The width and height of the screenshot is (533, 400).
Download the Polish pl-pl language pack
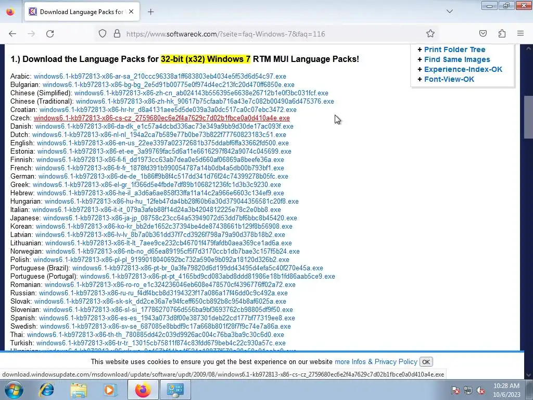click(x=161, y=259)
